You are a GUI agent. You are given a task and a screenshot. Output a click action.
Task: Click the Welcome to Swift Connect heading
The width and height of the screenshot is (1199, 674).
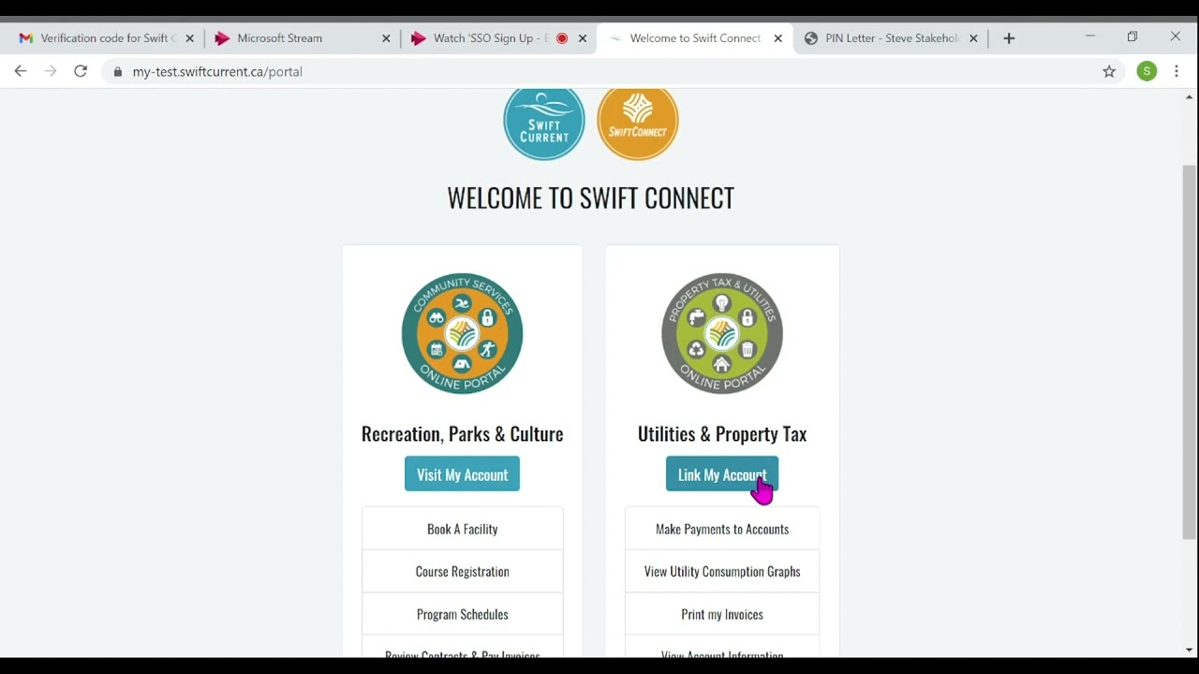point(590,198)
